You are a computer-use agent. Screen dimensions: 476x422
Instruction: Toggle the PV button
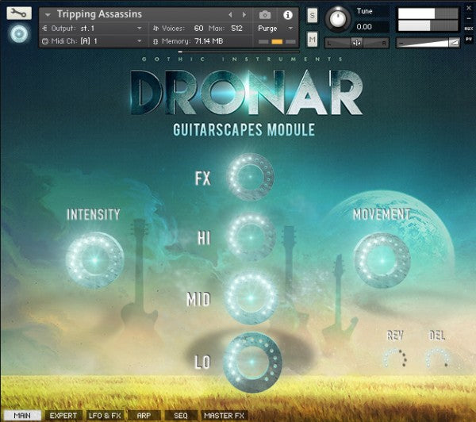(x=469, y=39)
